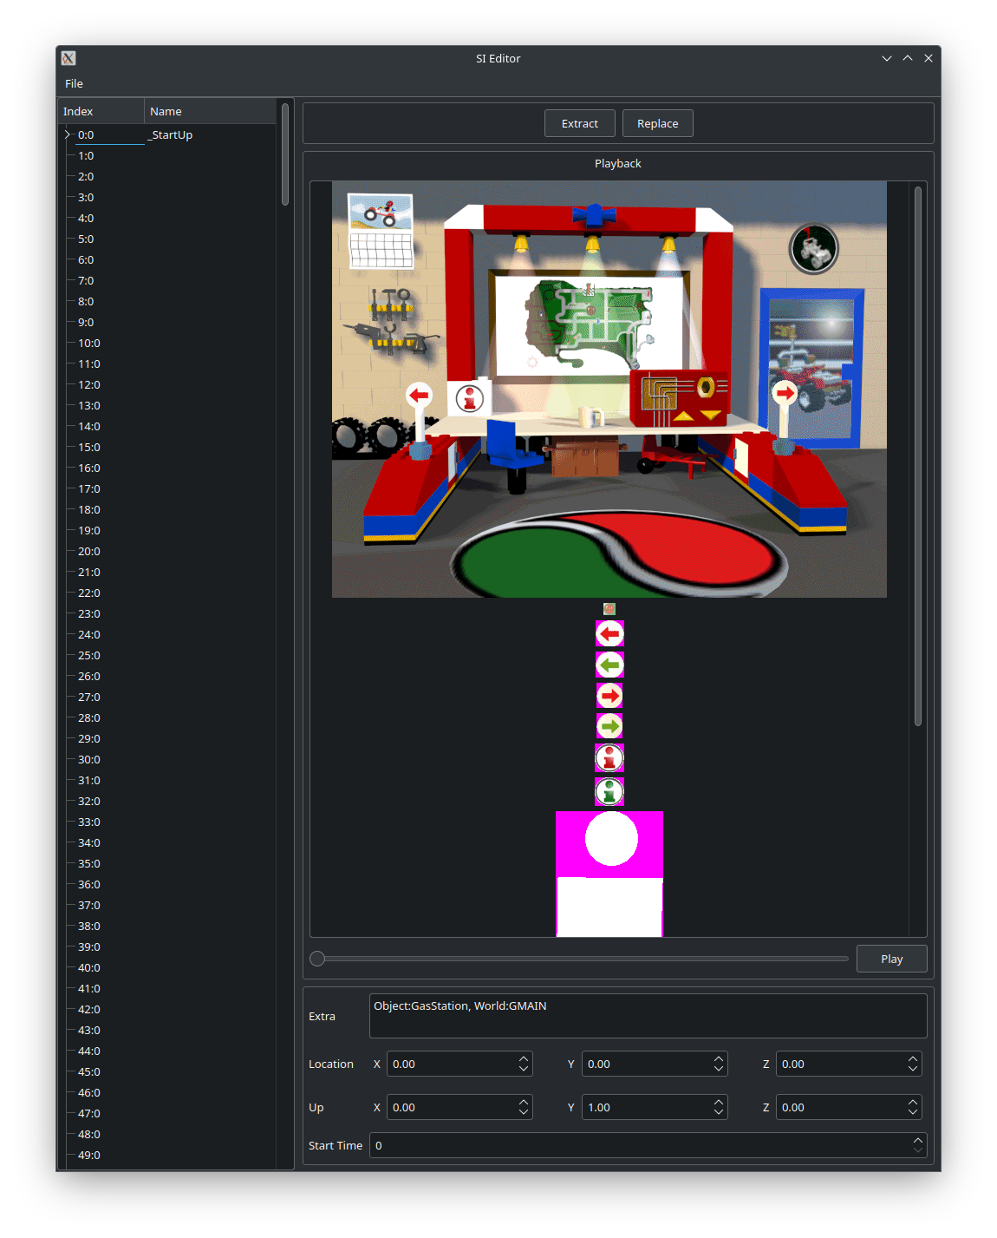Select tree row 44:0
997x1238 pixels.
pos(89,1051)
